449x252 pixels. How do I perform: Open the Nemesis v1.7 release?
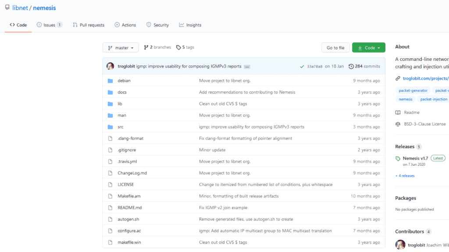click(415, 158)
